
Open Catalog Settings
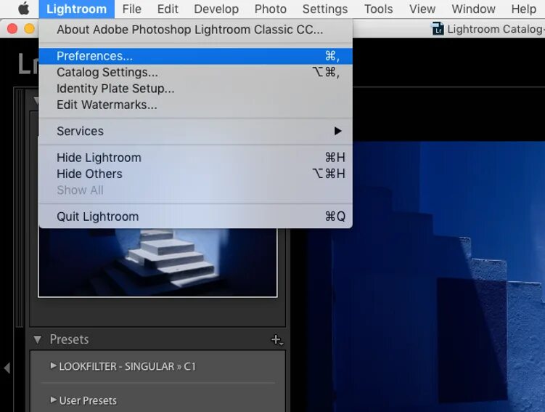pyautogui.click(x=196, y=73)
